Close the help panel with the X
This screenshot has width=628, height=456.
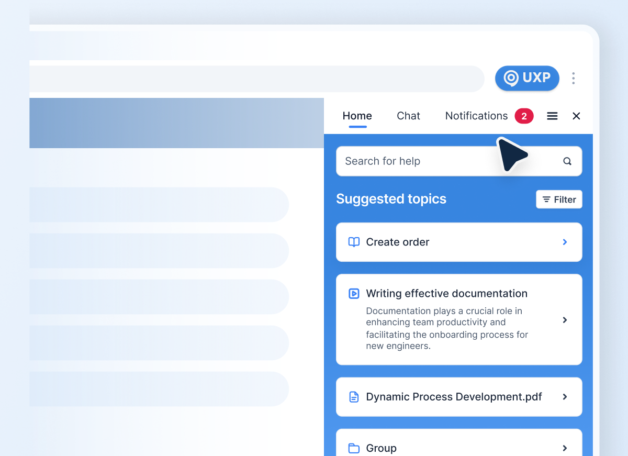[x=576, y=116]
